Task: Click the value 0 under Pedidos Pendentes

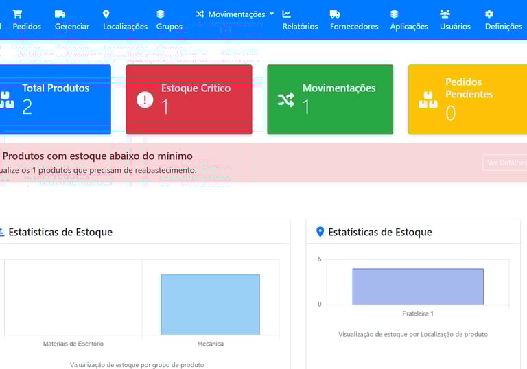Action: click(x=451, y=113)
